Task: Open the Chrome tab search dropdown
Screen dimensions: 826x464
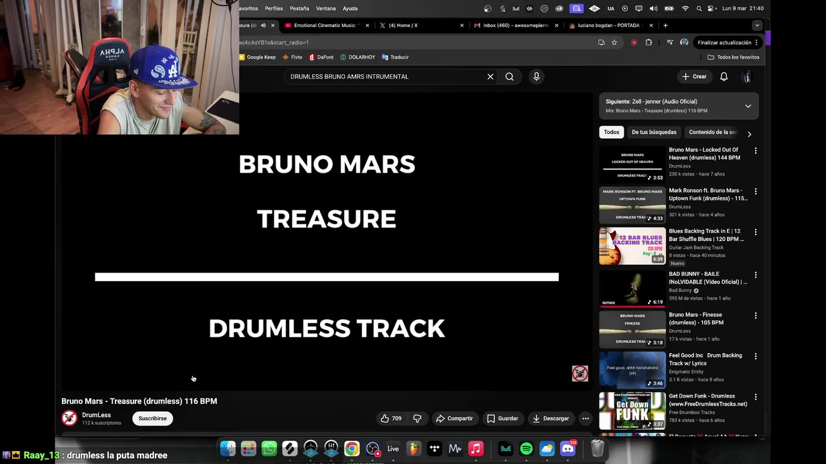Action: click(757, 25)
